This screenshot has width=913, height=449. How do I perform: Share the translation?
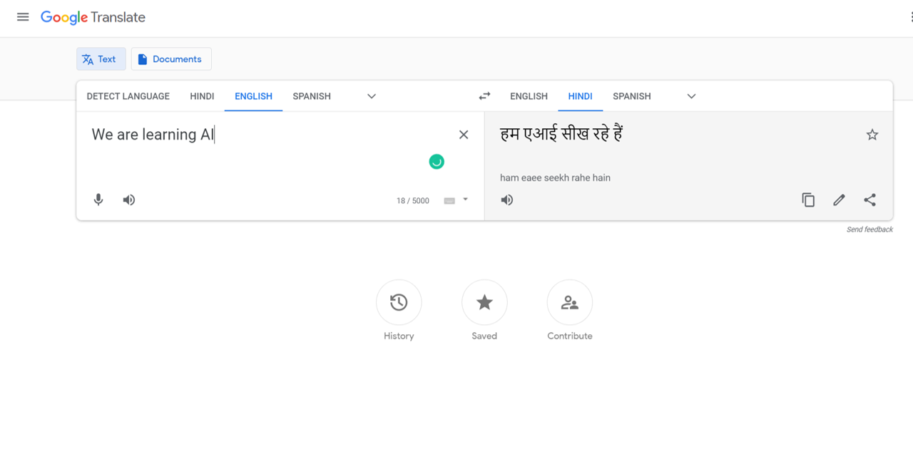[869, 200]
